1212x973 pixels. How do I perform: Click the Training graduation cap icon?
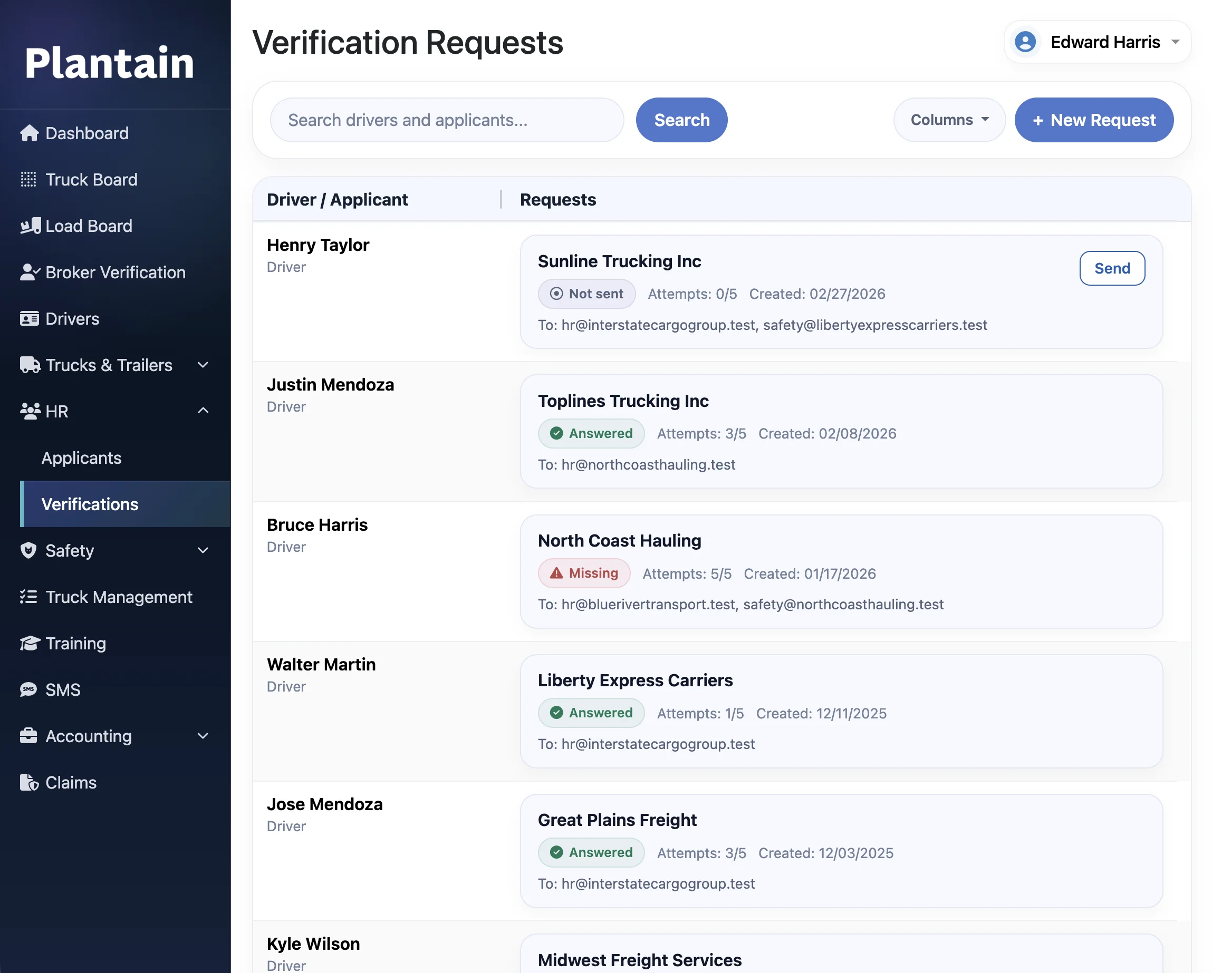point(29,643)
